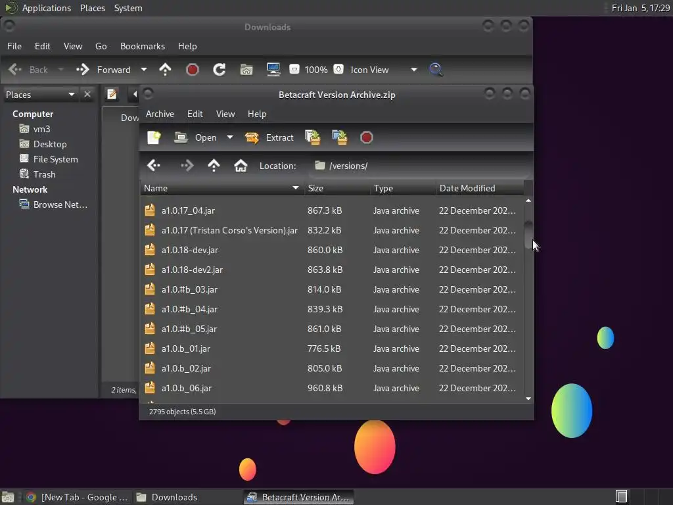Screen dimensions: 673x505
Task: Open View menu in archive manager
Action: coord(225,114)
